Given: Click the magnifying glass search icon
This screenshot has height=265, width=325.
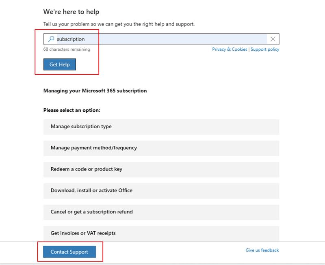Looking at the screenshot, I should click(51, 39).
